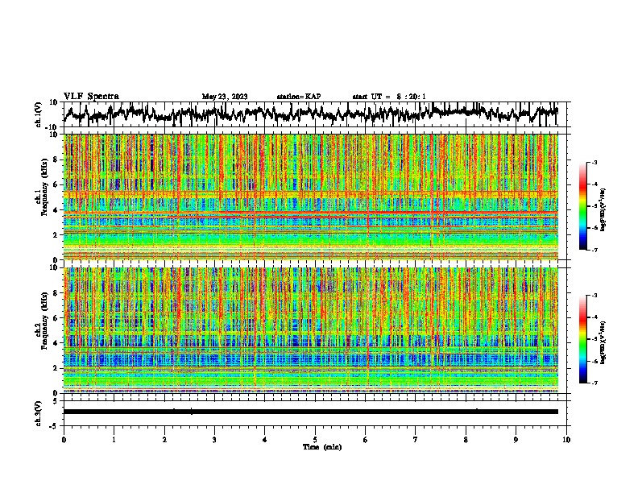
Task: Click the ch.3 black signal bar
Action: click(x=311, y=412)
